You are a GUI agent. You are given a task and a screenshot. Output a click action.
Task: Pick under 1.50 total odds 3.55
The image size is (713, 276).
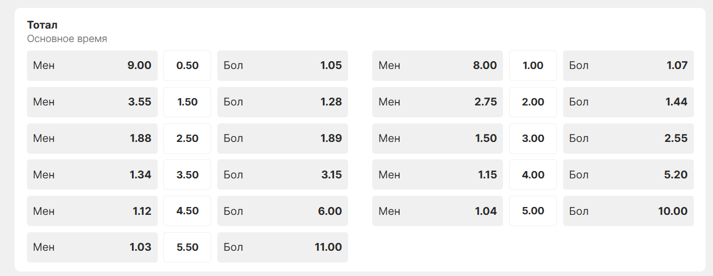coord(92,102)
